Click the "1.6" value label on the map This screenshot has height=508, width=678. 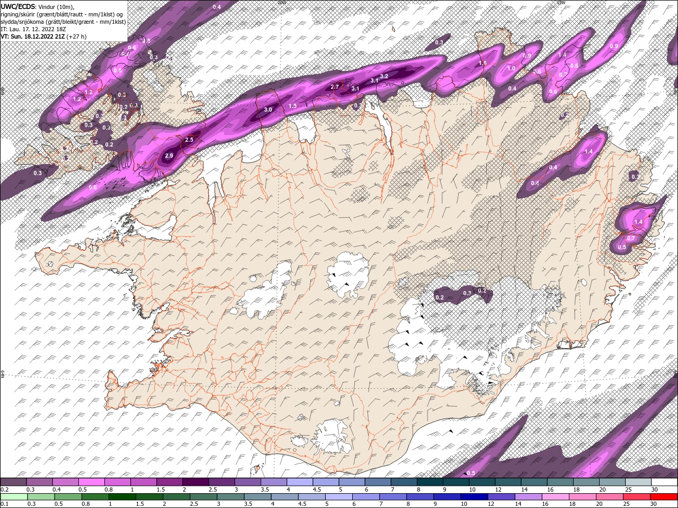483,63
